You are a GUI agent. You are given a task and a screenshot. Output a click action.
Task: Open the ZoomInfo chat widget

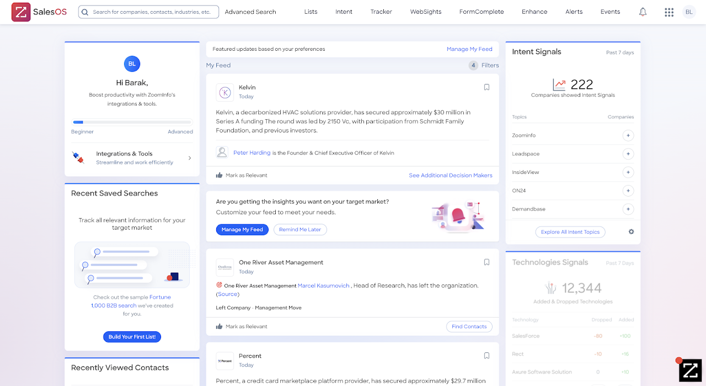pyautogui.click(x=690, y=370)
